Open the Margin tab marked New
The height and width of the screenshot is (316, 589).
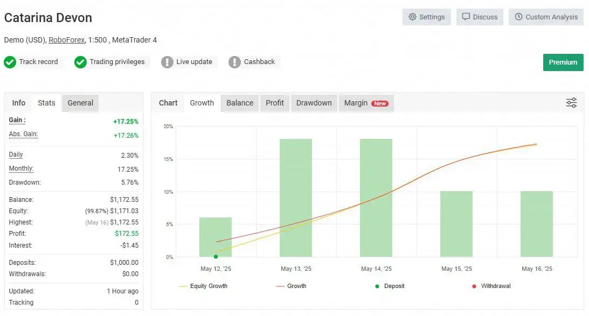(365, 103)
